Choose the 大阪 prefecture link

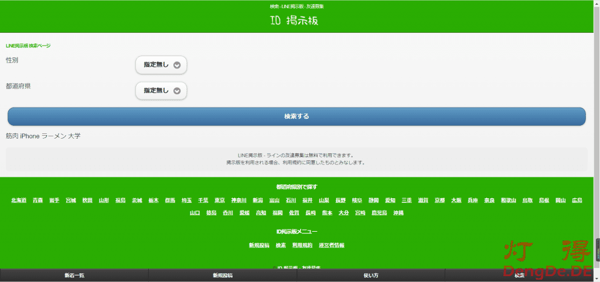pos(456,200)
